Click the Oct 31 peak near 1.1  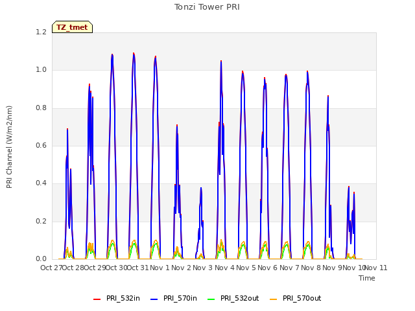click(x=134, y=54)
